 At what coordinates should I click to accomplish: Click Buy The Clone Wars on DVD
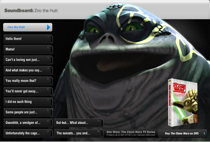[x=183, y=134]
